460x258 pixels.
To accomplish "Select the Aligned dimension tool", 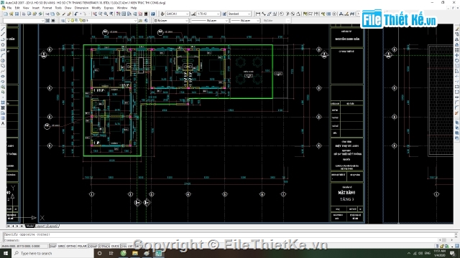I will pyautogui.click(x=264, y=14).
